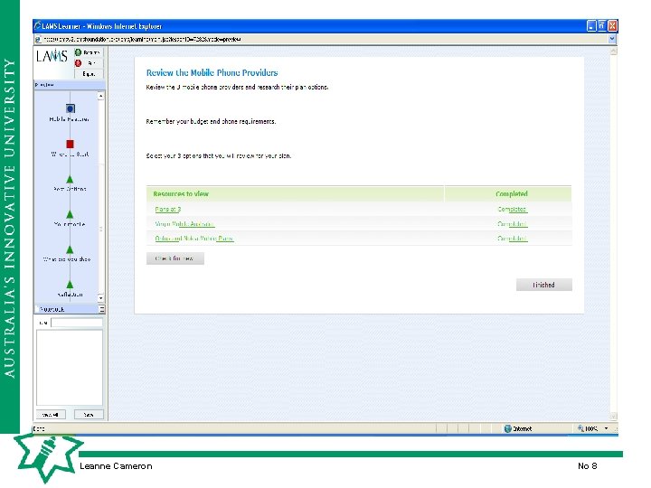Collapse the Notebook panel header toggle
The width and height of the screenshot is (651, 488).
click(101, 309)
